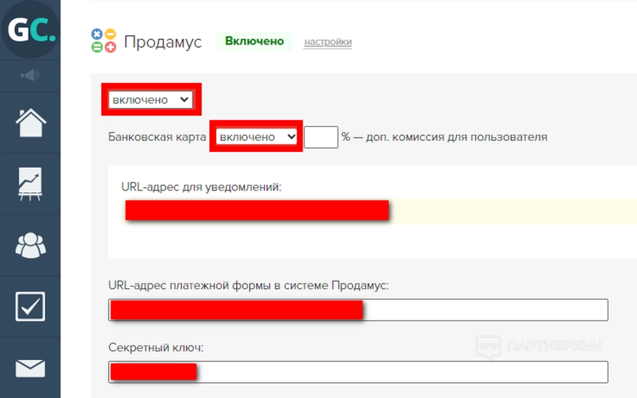Click the URL-адрес платежной формы label

[248, 285]
